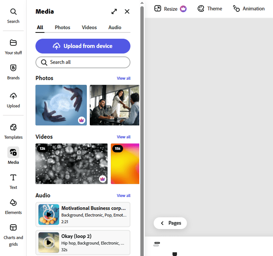
Task: Open the Theme options
Action: tap(210, 9)
